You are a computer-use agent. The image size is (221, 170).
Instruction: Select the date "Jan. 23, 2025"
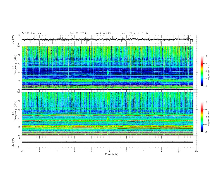pyautogui.click(x=78, y=33)
